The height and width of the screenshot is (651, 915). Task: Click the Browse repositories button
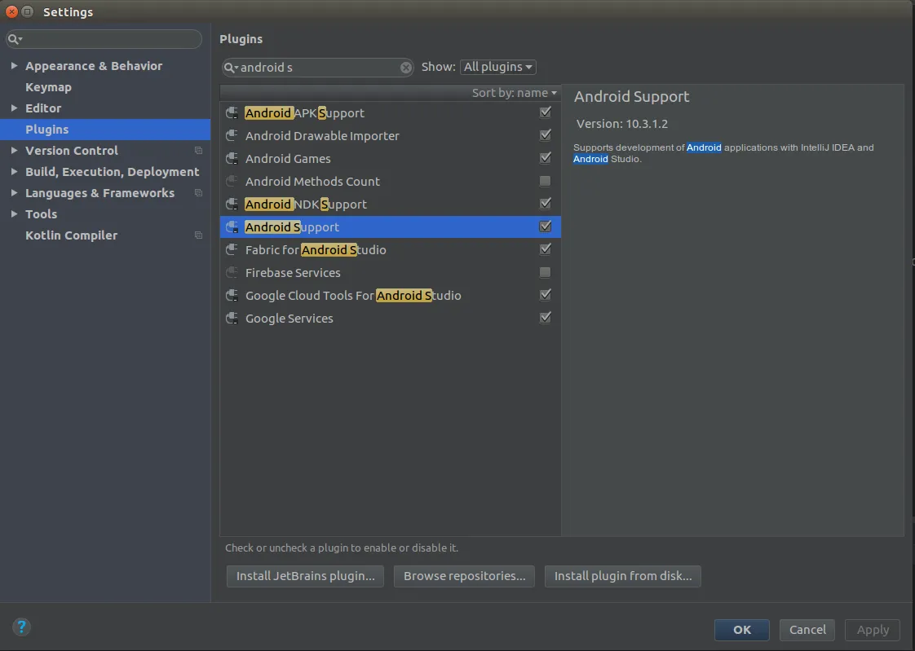pos(464,576)
